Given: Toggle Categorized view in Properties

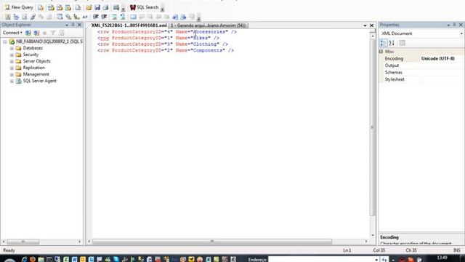Looking at the screenshot, I should click(383, 43).
